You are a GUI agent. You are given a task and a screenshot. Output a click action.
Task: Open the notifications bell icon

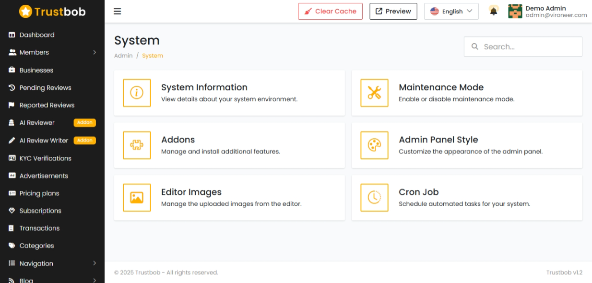coord(493,11)
